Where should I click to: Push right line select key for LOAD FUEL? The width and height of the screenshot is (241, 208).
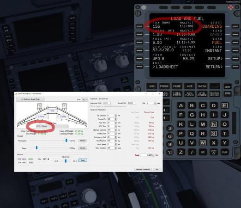coord(235,43)
